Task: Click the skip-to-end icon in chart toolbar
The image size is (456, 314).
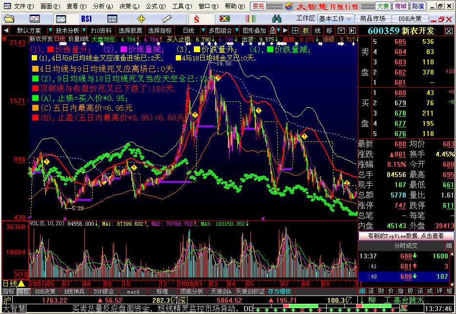Action: point(352,30)
